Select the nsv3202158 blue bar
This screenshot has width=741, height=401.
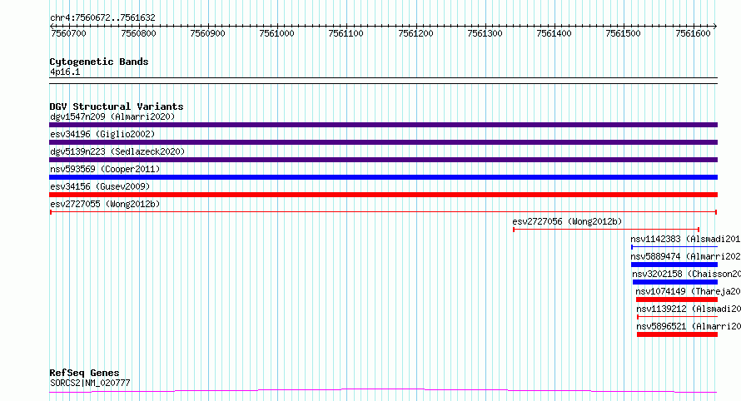point(675,282)
